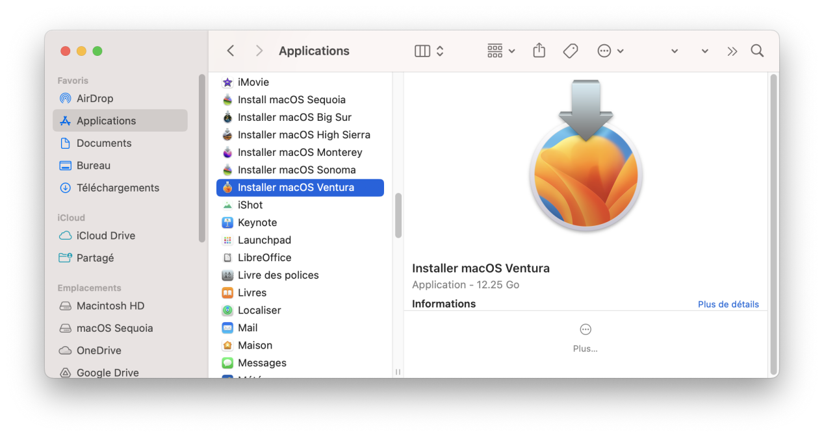824x437 pixels.
Task: Open iCloud Drive in the sidebar
Action: tap(120, 236)
